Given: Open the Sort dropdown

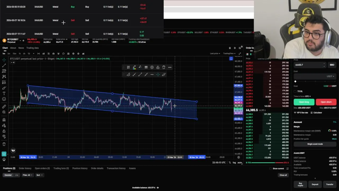Looking at the screenshot, I should [x=39, y=175].
